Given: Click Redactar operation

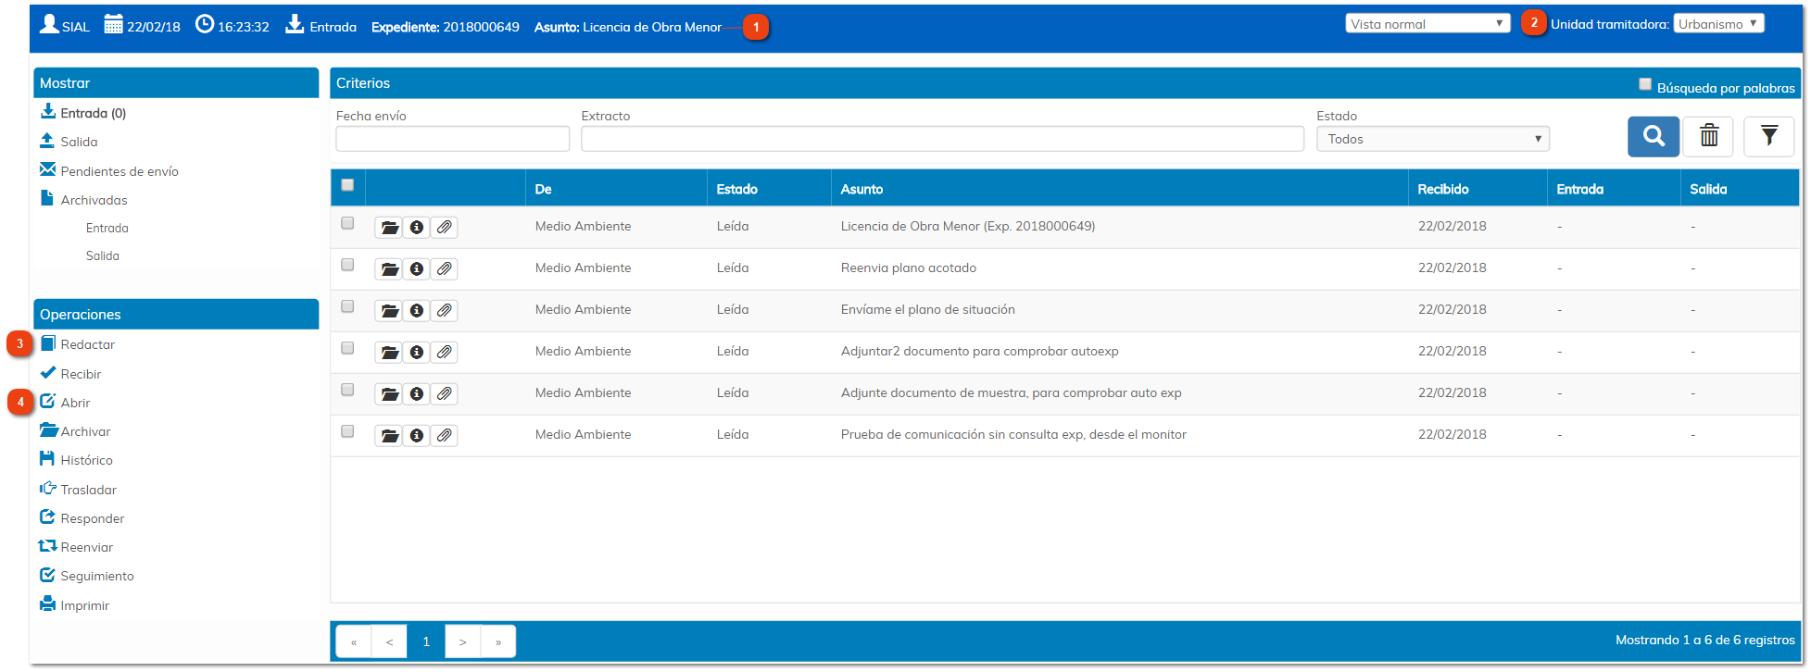Looking at the screenshot, I should coord(78,344).
